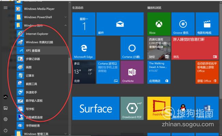Open File Explorer icon in left rail
The height and width of the screenshot is (136, 222).
tap(5, 108)
